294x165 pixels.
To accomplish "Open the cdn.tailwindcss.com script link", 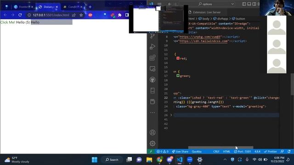I will point(204,41).
